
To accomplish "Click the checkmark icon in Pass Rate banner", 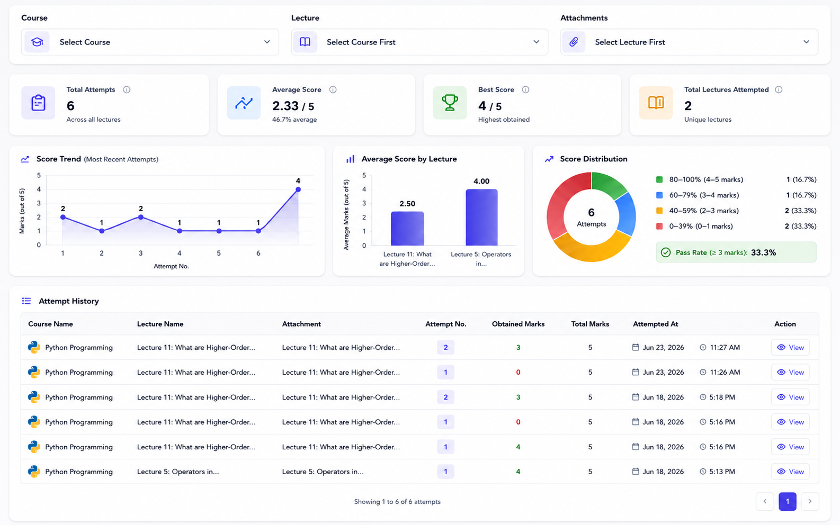I will 666,252.
